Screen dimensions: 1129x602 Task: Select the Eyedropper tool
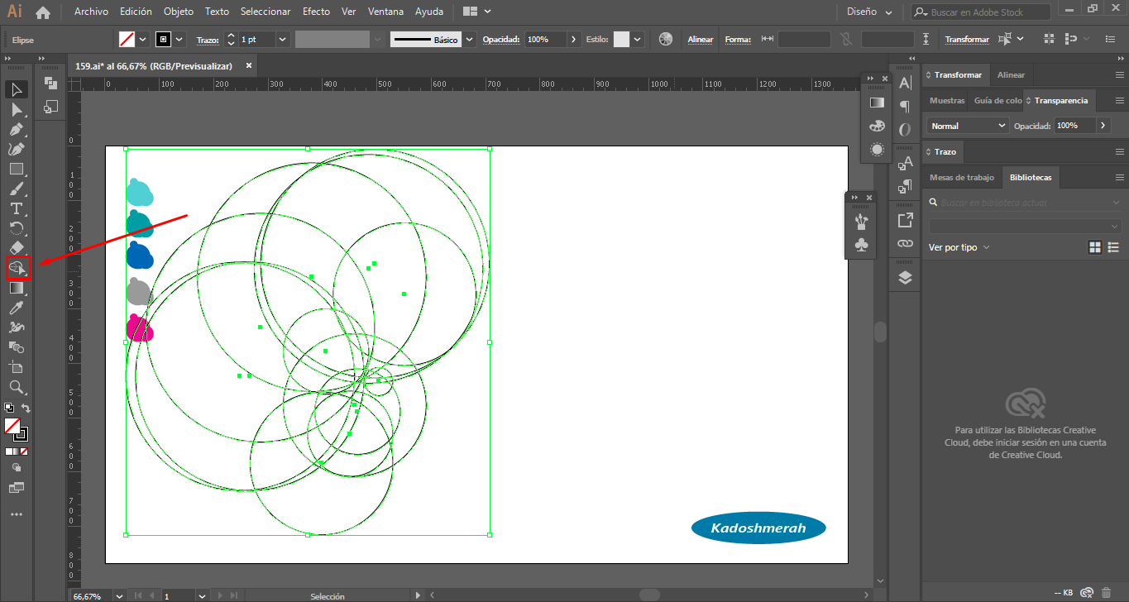pyautogui.click(x=17, y=308)
